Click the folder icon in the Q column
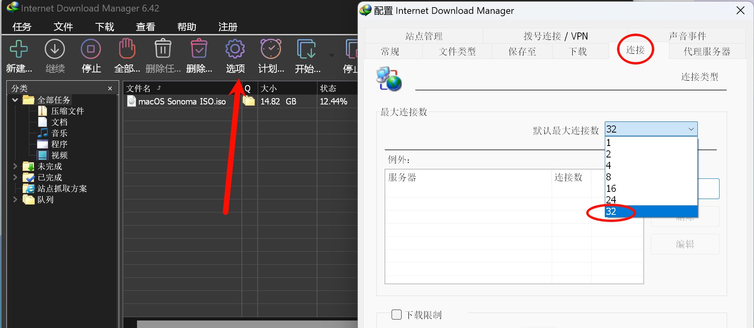 point(249,101)
